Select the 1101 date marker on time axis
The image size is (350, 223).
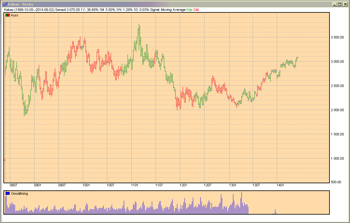135,185
